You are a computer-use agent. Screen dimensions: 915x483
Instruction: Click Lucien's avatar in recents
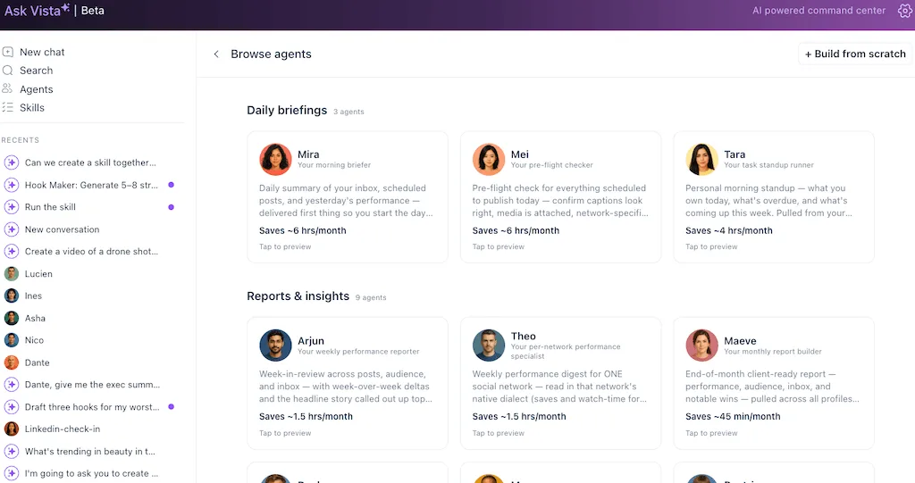(x=11, y=273)
